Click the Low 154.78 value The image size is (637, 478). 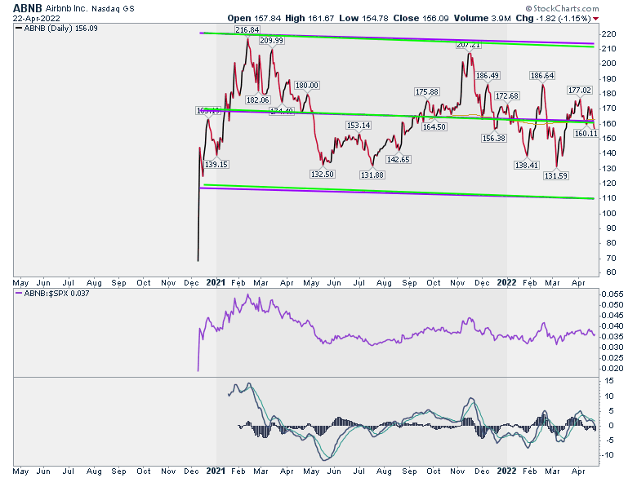[x=363, y=18]
